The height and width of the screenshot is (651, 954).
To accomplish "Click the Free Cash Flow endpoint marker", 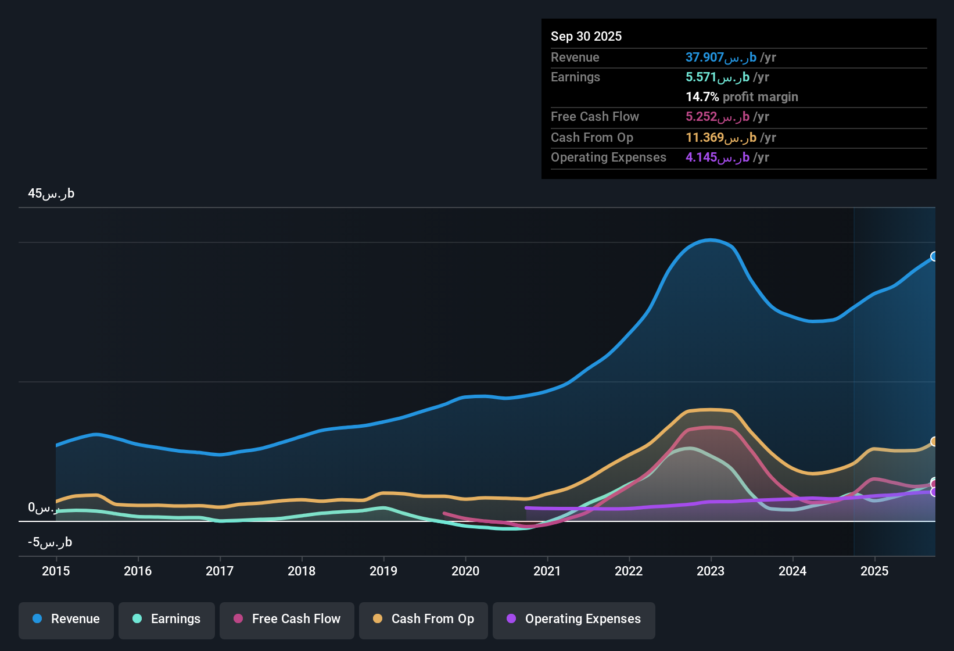I will click(934, 482).
